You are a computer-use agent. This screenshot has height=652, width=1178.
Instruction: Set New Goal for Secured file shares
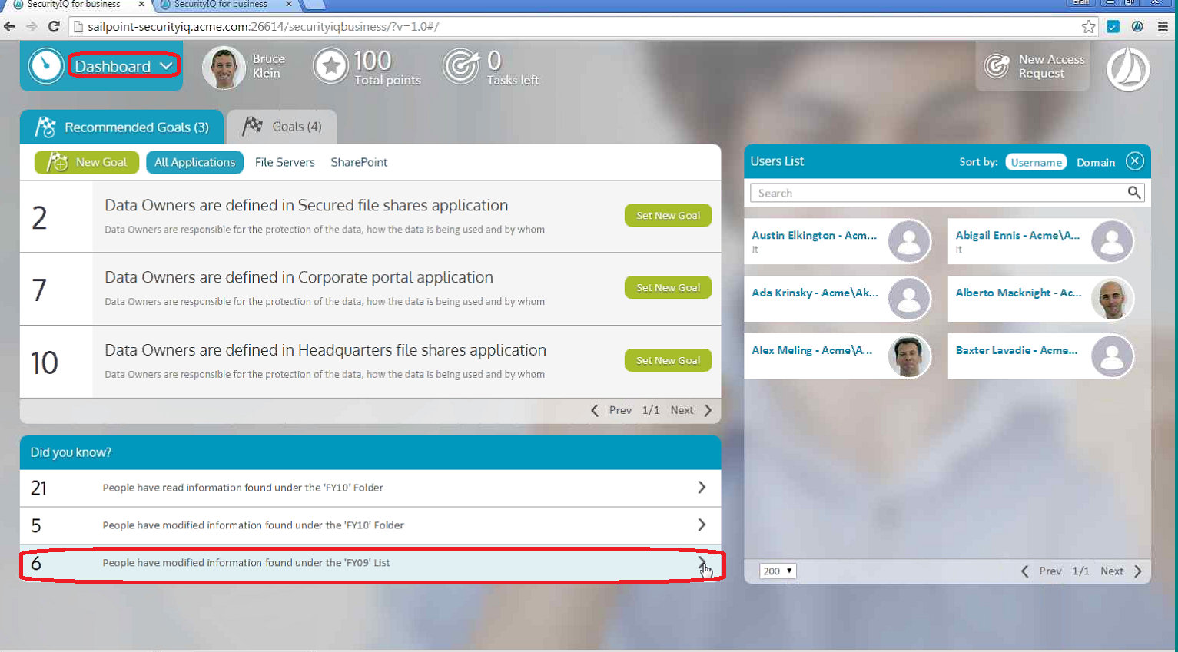point(668,216)
